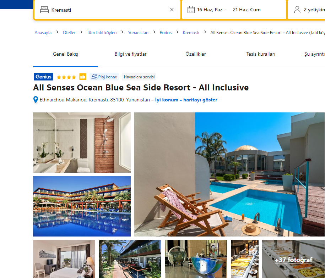Click the bed icon in destination field

pos(44,10)
